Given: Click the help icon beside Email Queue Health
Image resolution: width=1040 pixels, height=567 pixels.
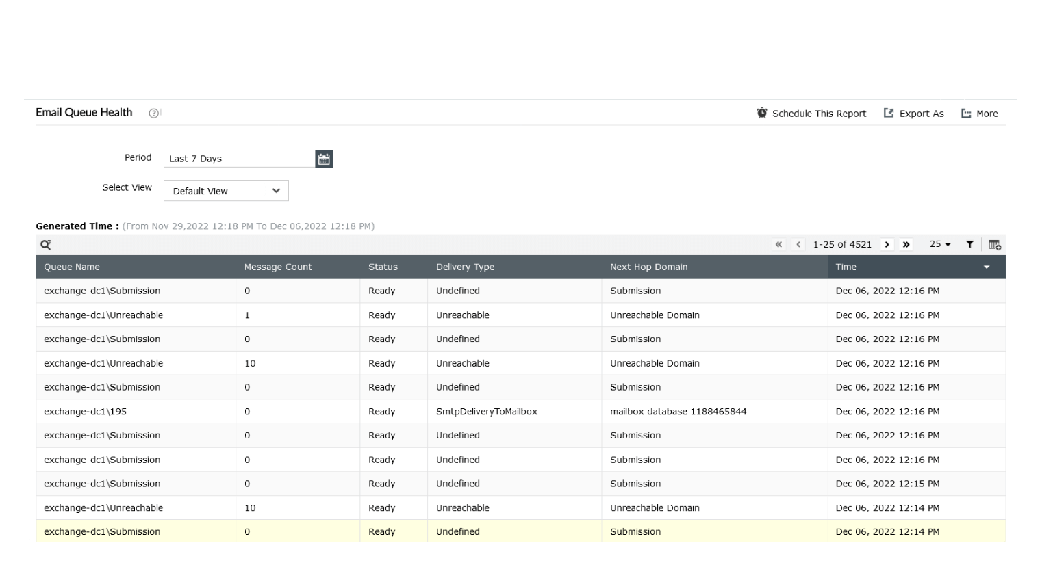Looking at the screenshot, I should [153, 113].
